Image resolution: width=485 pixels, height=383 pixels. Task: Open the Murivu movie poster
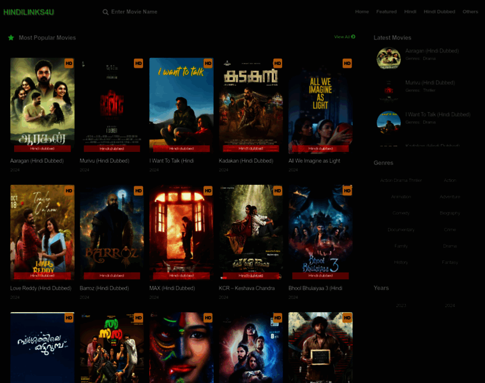coord(112,105)
